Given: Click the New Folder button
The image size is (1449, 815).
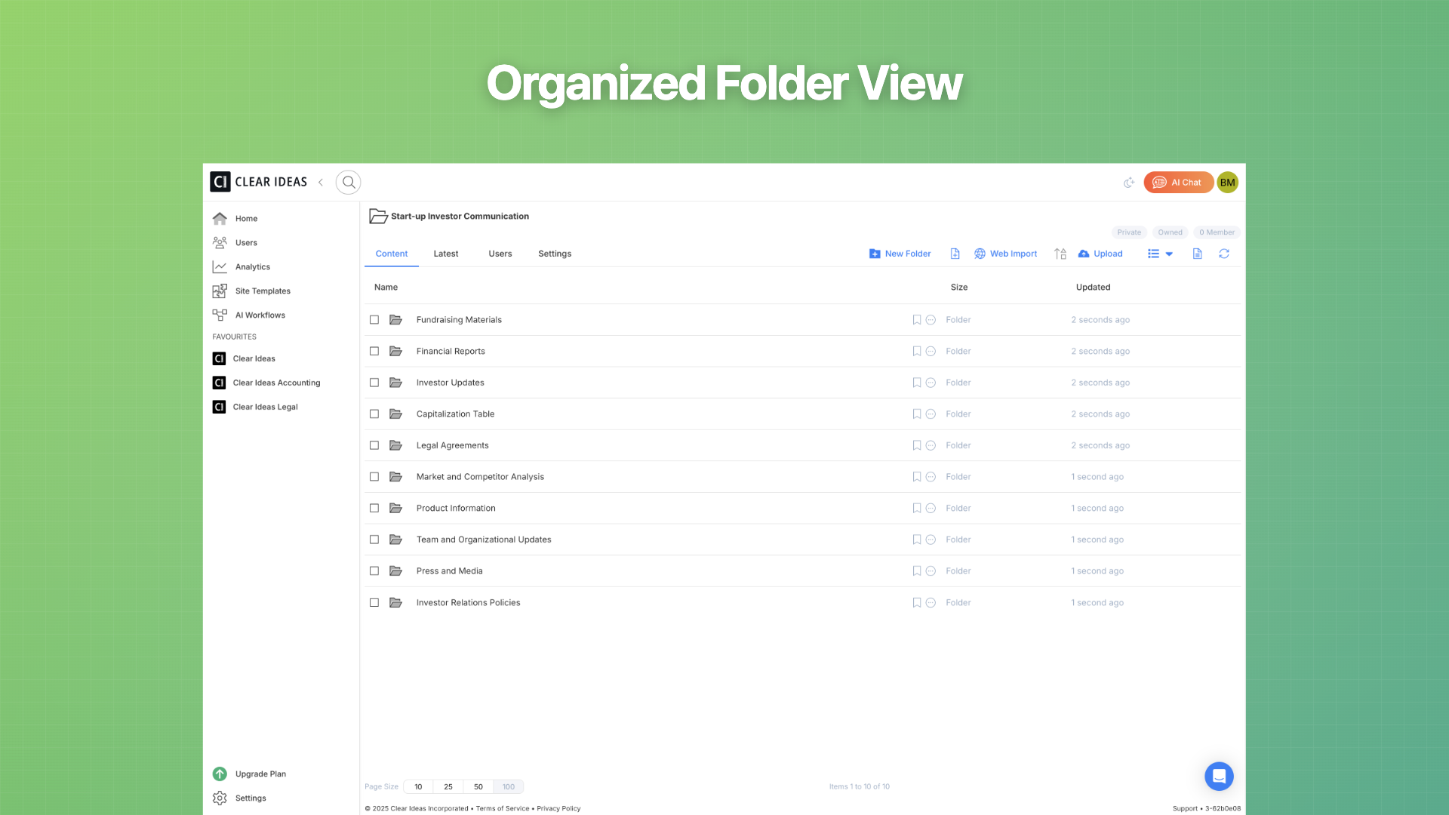Looking at the screenshot, I should pyautogui.click(x=900, y=254).
